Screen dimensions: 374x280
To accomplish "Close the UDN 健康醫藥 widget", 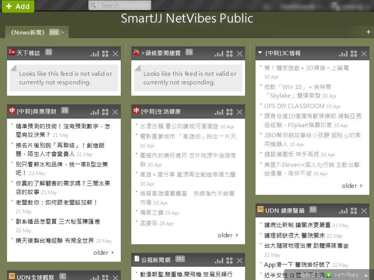I will (364, 211).
